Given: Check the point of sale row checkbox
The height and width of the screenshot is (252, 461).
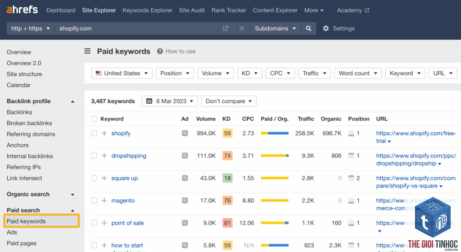Looking at the screenshot, I should (94, 223).
